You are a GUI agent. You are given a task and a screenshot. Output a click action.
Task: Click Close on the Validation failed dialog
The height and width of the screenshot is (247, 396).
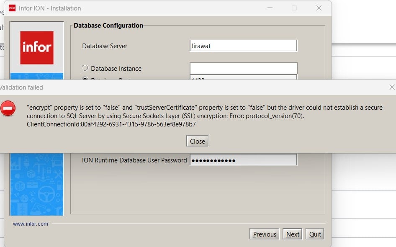point(198,141)
